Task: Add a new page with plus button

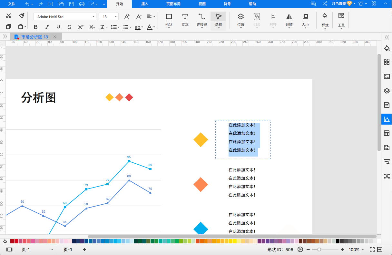Action: click(84, 250)
